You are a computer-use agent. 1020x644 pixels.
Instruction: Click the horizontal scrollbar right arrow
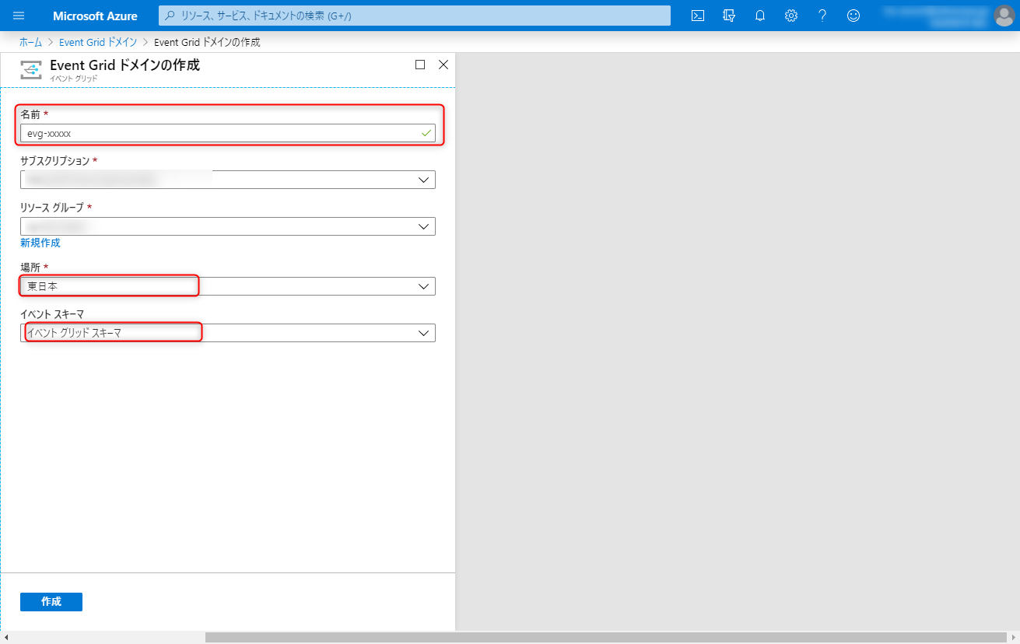[1013, 638]
